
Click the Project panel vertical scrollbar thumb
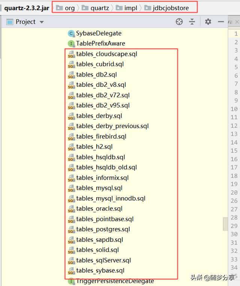[x=225, y=224]
